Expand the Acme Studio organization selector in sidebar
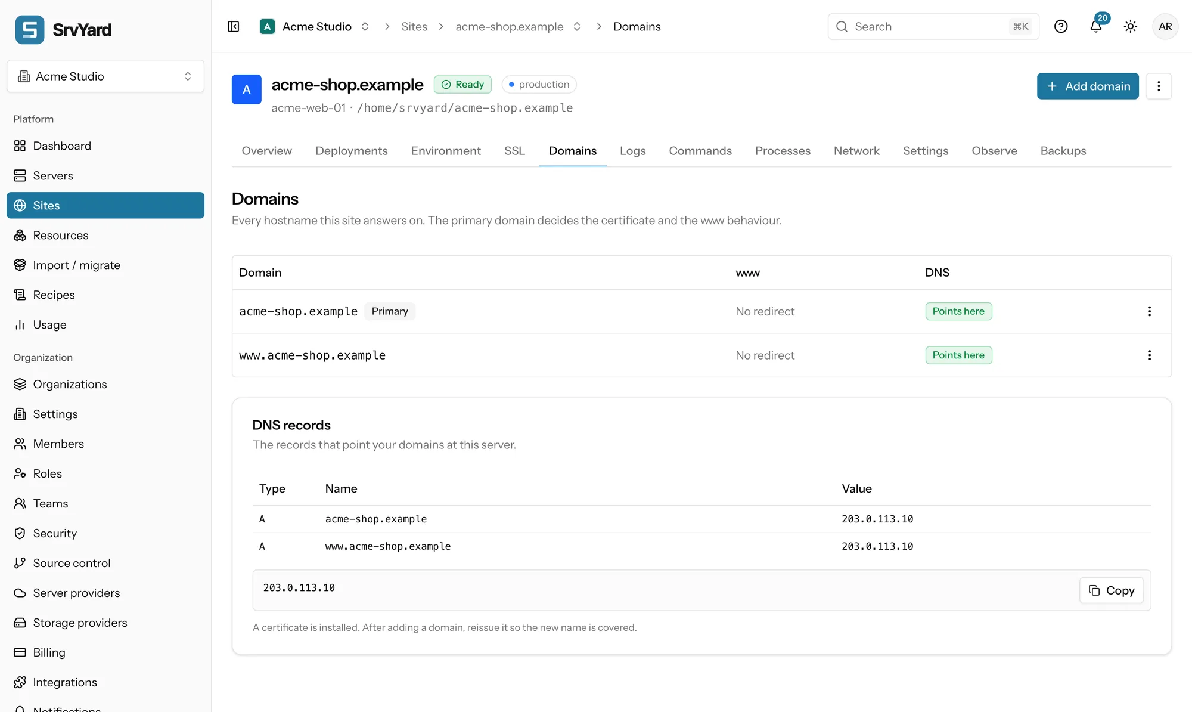This screenshot has height=712, width=1192. click(x=105, y=76)
